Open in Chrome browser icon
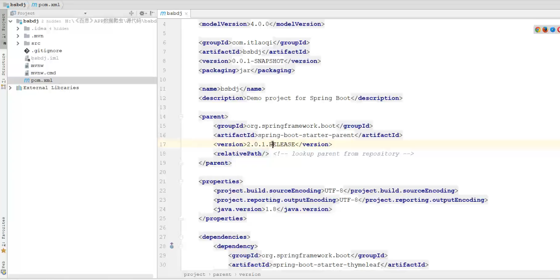Viewport: 560px width, 280px height. pos(538,30)
